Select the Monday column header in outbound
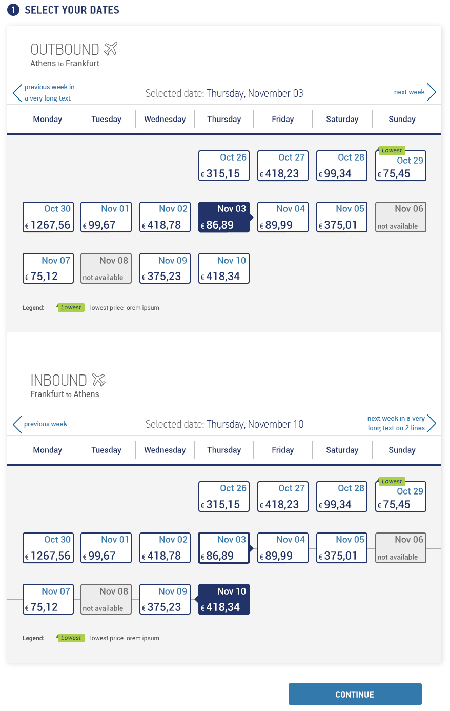 pos(48,119)
